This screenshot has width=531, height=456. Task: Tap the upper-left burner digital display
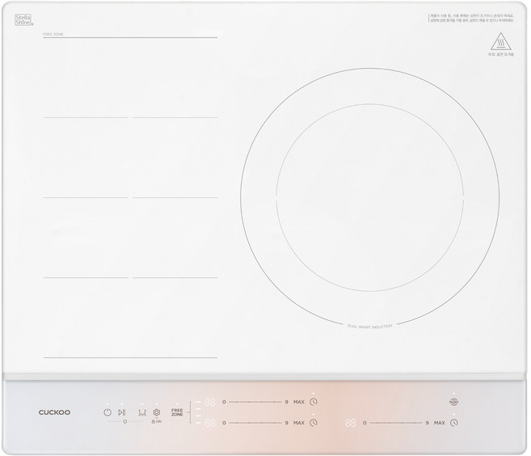tap(209, 402)
